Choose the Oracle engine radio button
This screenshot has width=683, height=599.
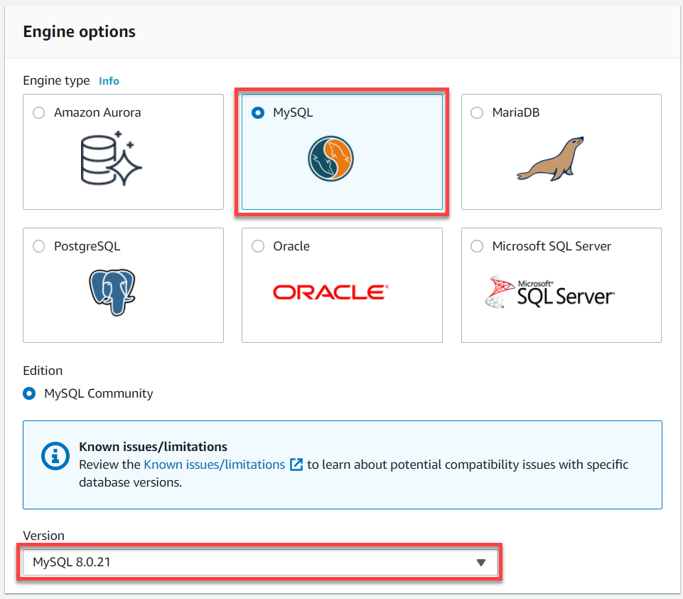pyautogui.click(x=258, y=246)
